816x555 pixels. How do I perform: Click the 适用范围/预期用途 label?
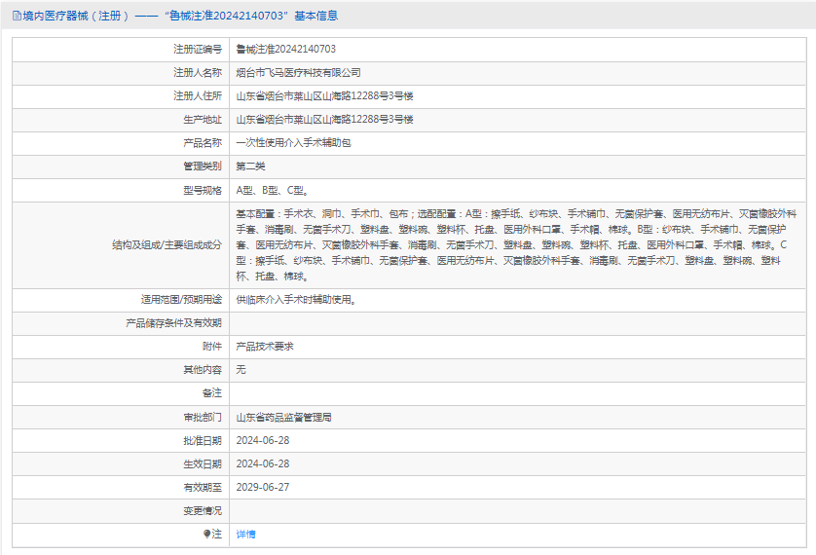point(181,299)
